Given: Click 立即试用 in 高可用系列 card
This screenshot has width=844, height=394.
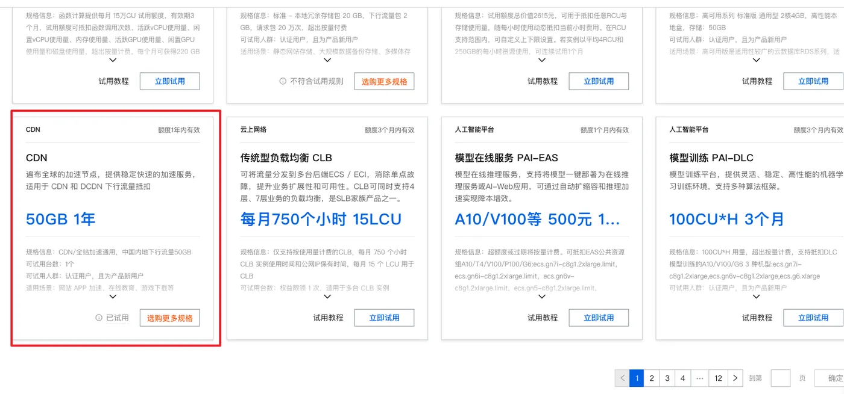Looking at the screenshot, I should pos(813,81).
